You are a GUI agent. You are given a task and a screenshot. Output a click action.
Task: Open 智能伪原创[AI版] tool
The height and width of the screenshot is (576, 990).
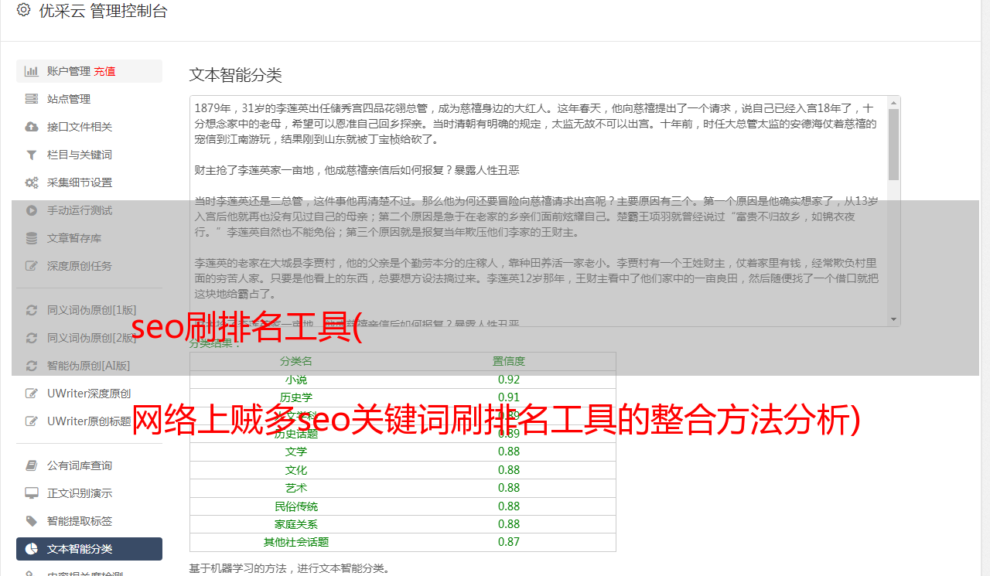coord(89,366)
